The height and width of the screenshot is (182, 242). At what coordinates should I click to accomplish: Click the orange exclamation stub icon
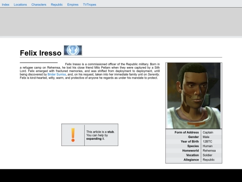pyautogui.click(x=73, y=135)
